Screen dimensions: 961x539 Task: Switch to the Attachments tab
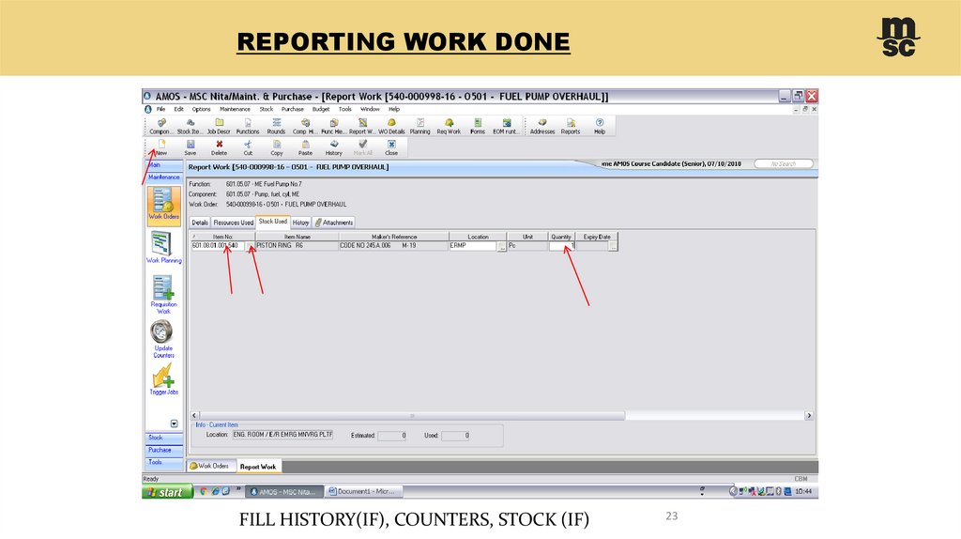334,223
